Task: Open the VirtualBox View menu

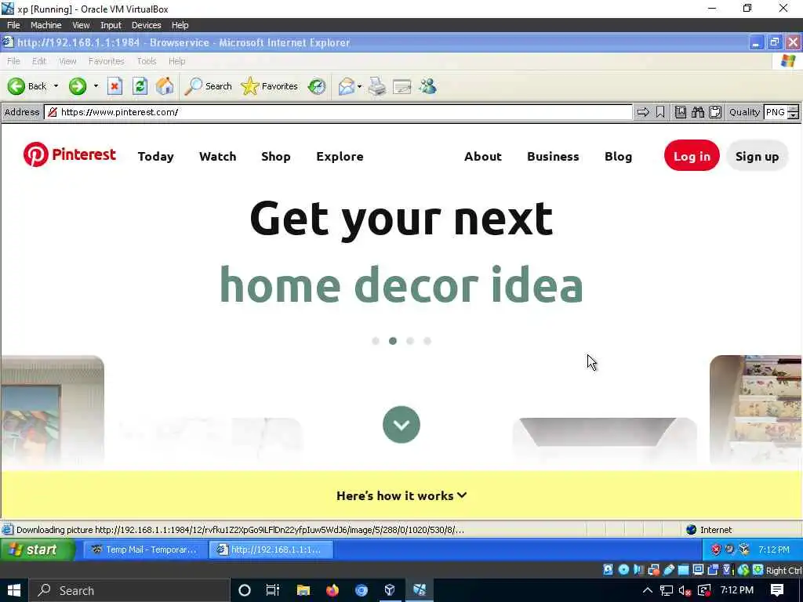Action: point(81,25)
